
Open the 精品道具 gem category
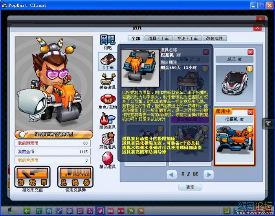(x=108, y=161)
